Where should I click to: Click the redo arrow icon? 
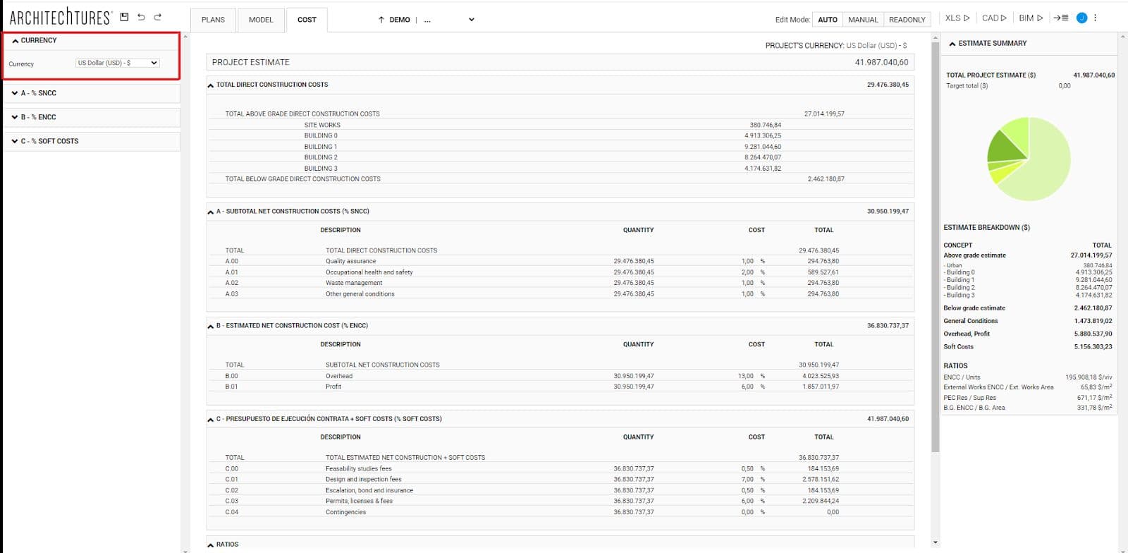pos(157,17)
